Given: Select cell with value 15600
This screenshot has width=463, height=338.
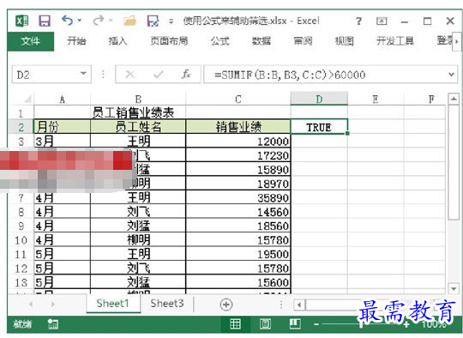Looking at the screenshot, I should pos(238,282).
